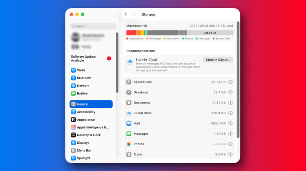Click the Messages bubble icon
The image size is (306, 171).
tap(129, 134)
